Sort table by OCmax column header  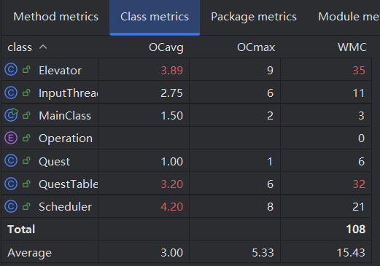(x=256, y=47)
